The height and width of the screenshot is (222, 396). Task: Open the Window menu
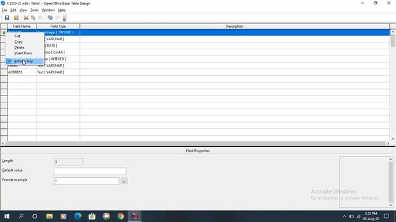pyautogui.click(x=48, y=10)
